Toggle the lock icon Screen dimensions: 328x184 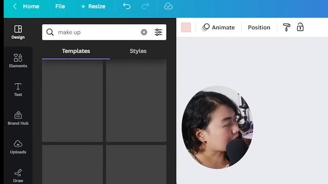pos(300,27)
